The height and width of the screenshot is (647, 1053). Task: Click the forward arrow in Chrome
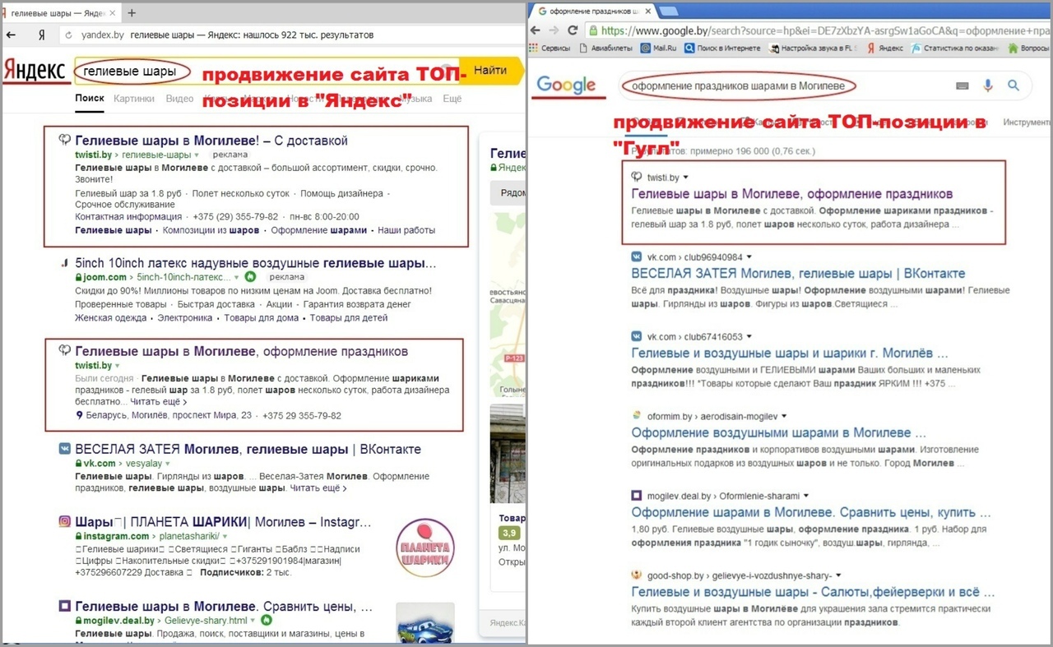point(555,30)
